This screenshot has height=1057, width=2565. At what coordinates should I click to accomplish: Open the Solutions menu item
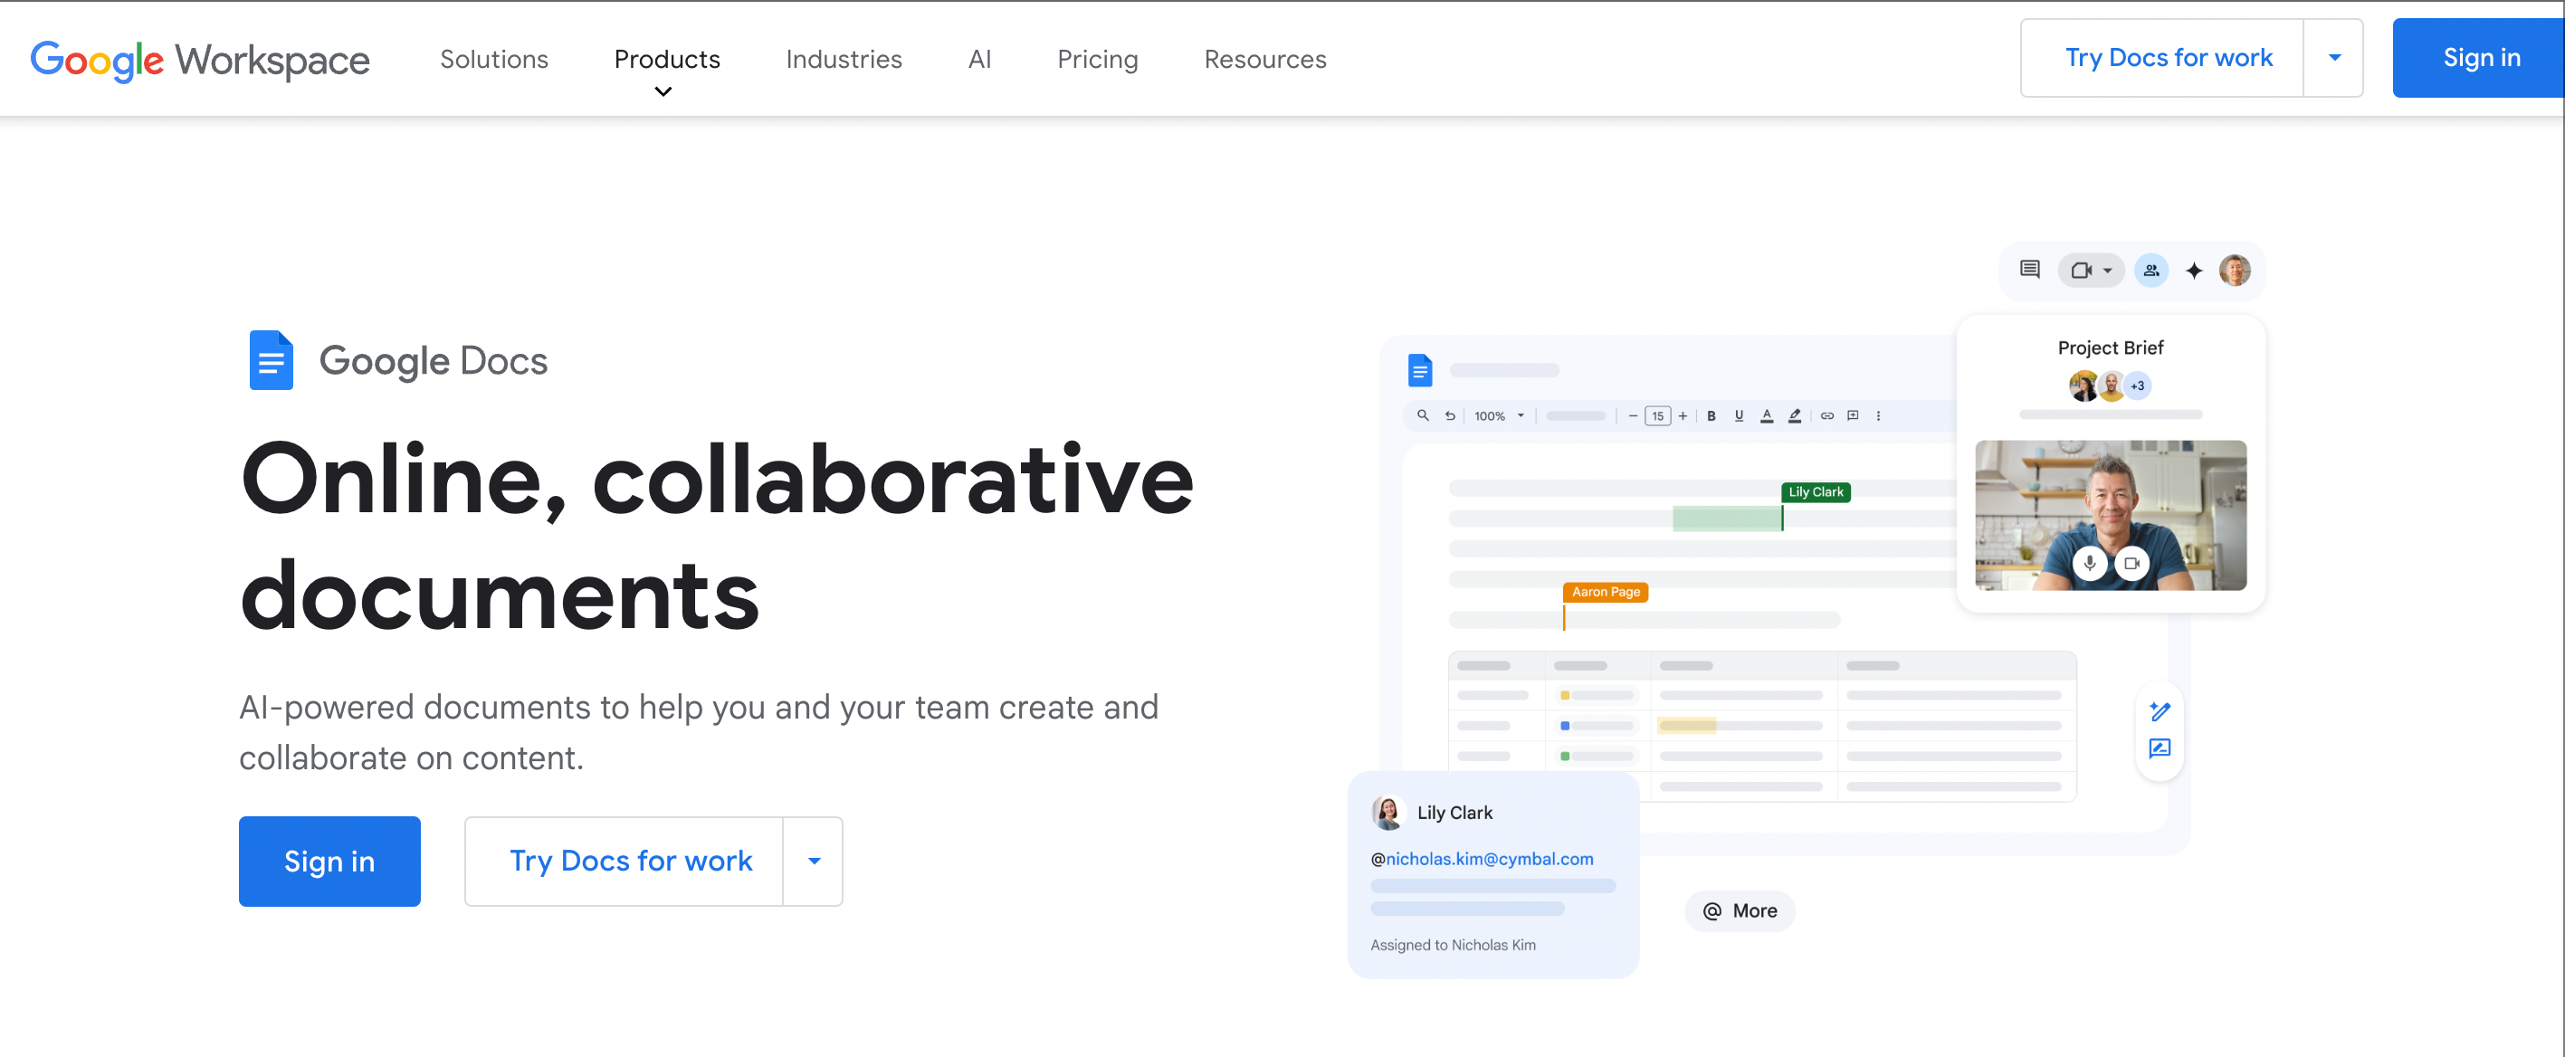tap(494, 59)
